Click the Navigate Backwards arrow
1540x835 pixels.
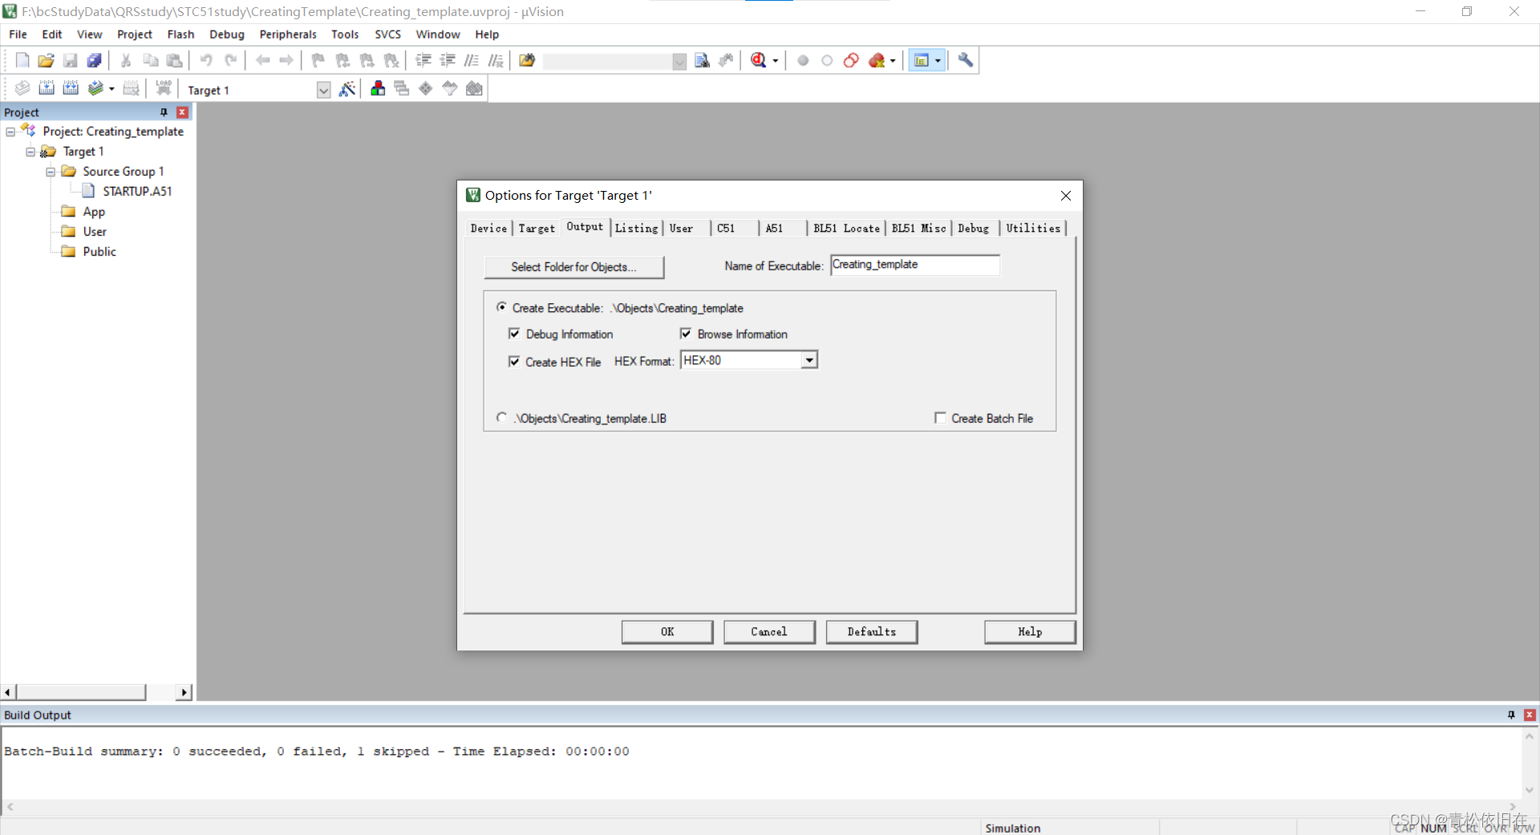click(x=262, y=60)
